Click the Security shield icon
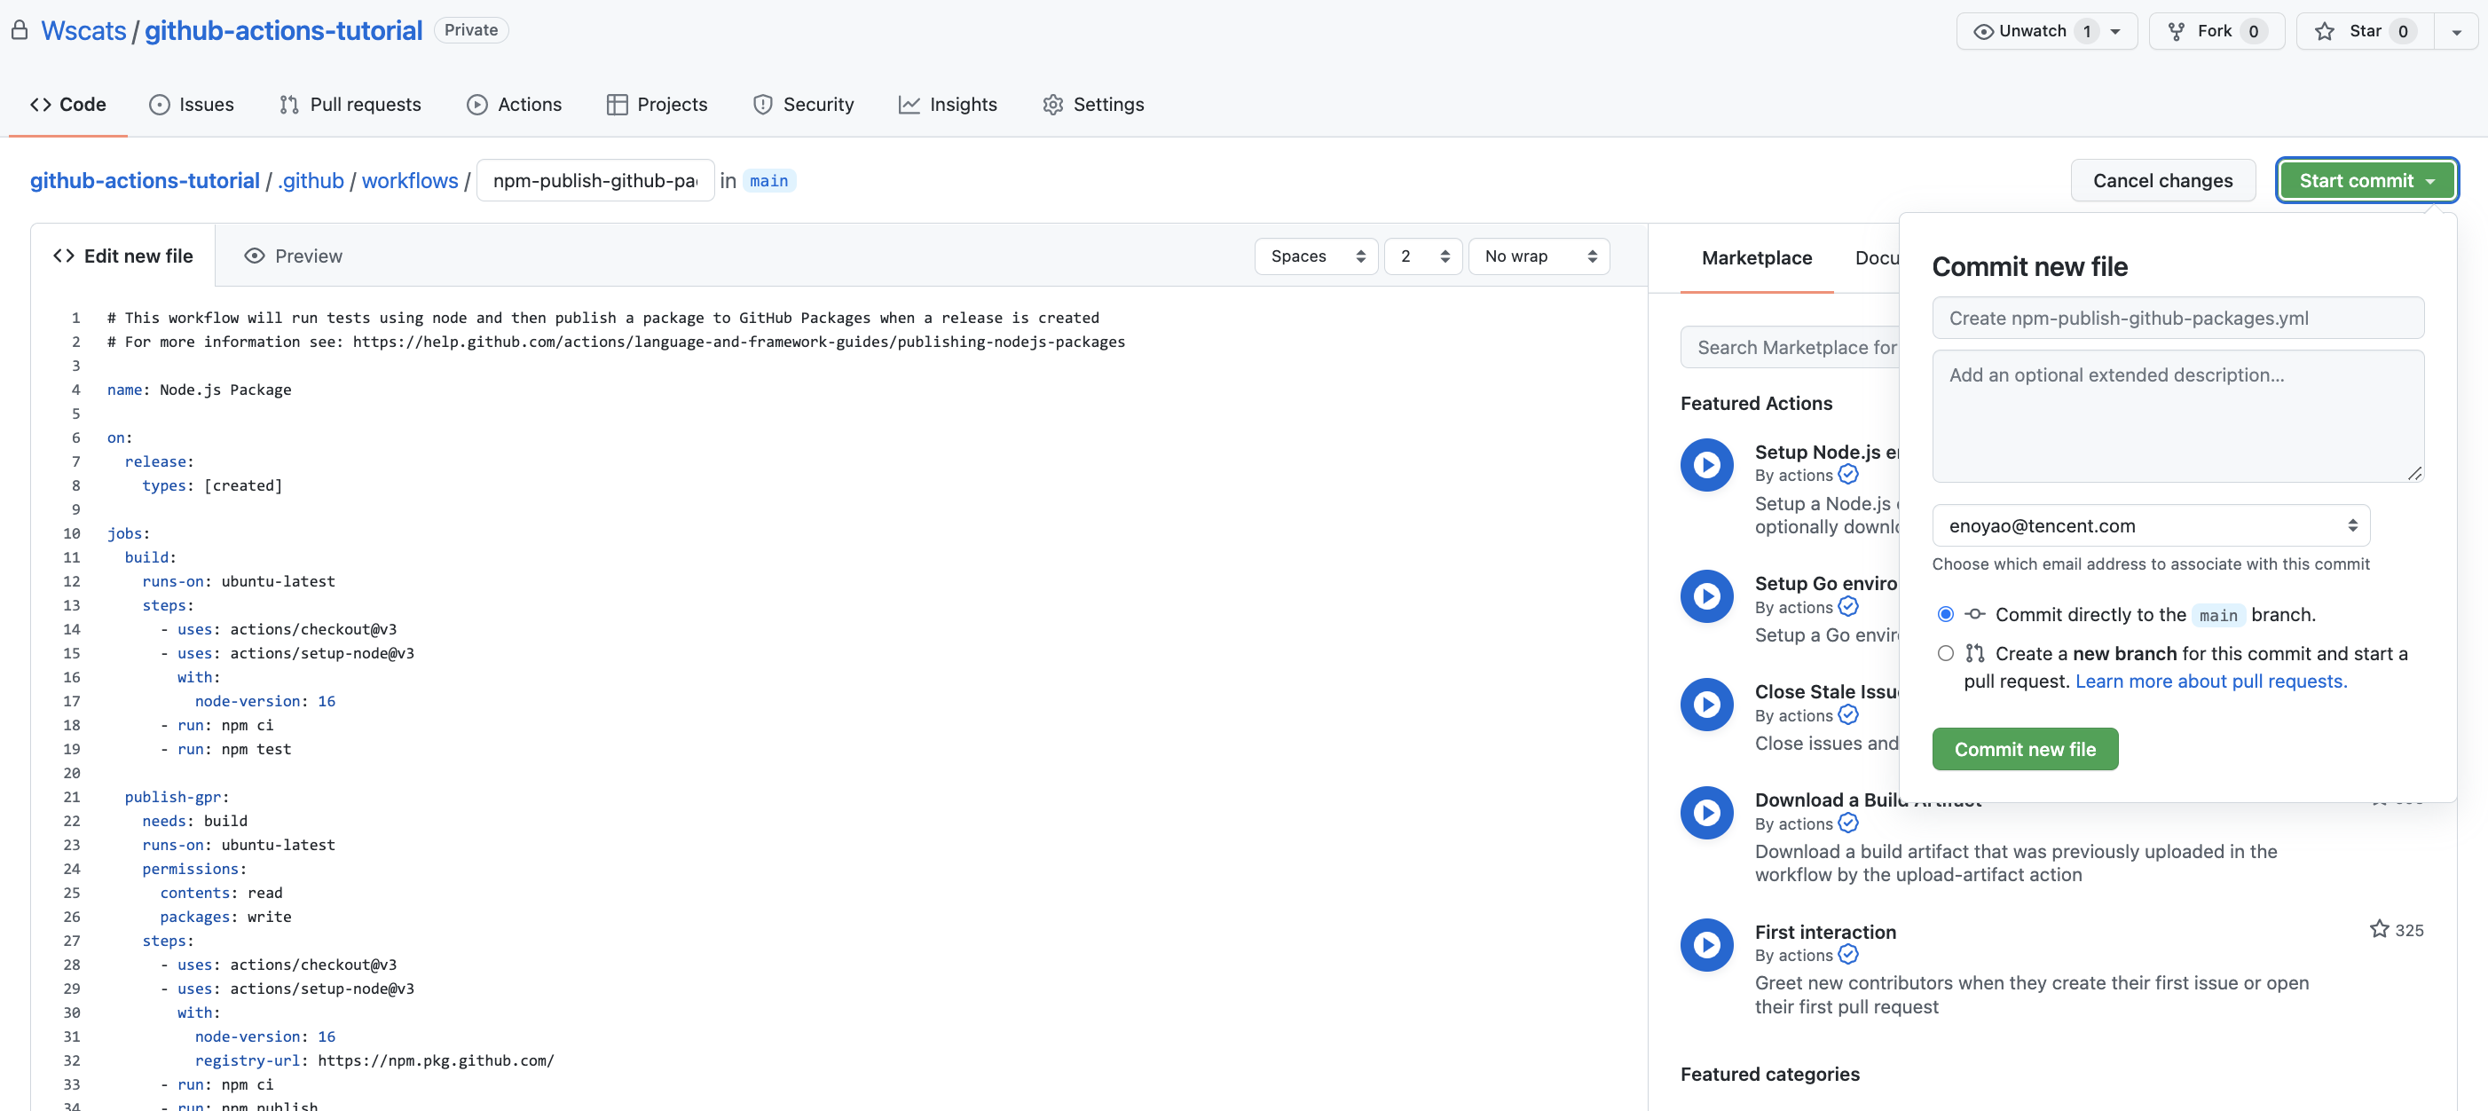Image resolution: width=2488 pixels, height=1111 pixels. tap(761, 103)
